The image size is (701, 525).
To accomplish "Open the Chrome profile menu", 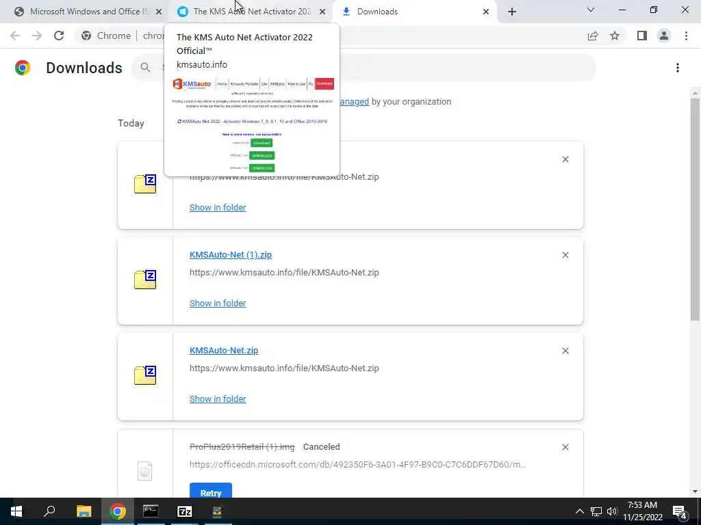I will 664,36.
